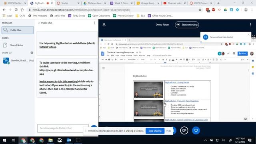Bookmark this page with star icon
This screenshot has height=144, width=256.
(x=200, y=10)
